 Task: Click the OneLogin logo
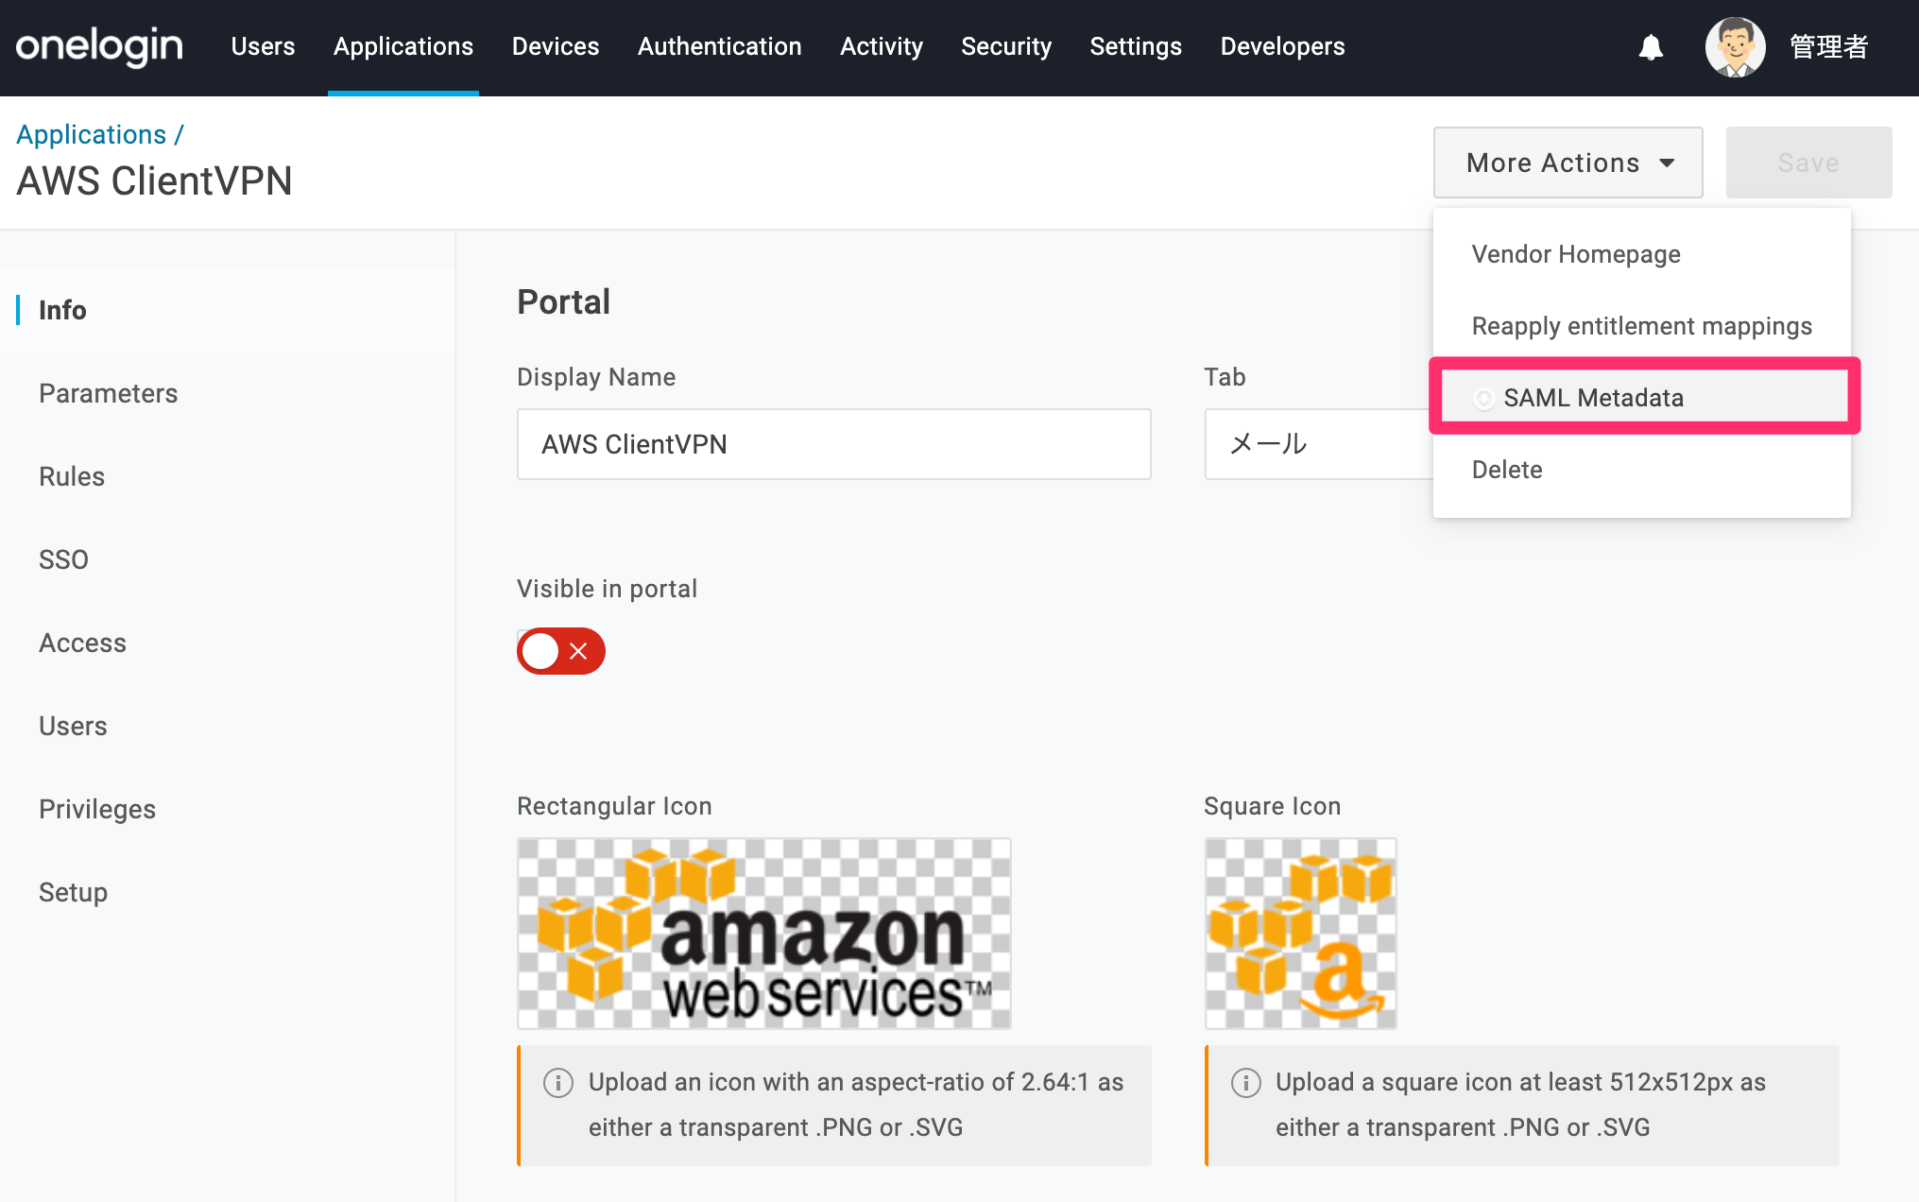(x=99, y=46)
